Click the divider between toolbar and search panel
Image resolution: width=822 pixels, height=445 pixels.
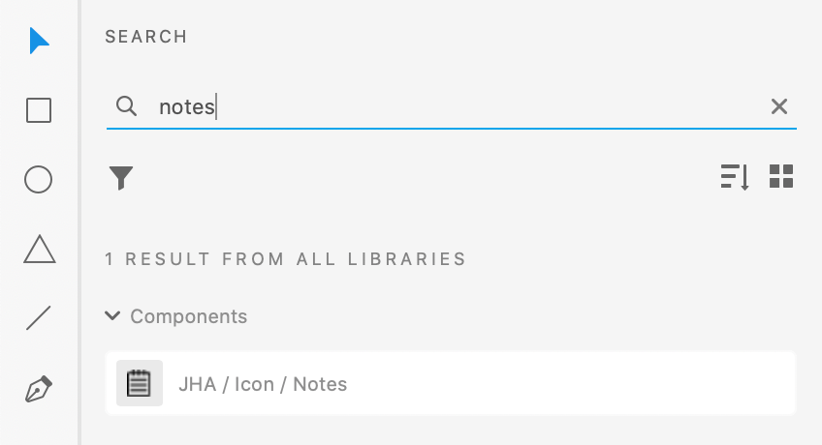tap(81, 222)
